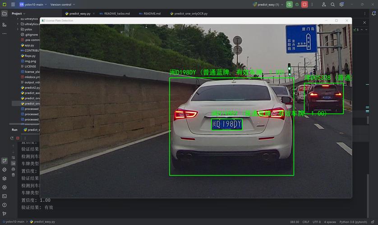Toggle scroll to end in Run console
This screenshot has width=378, height=225.
coord(13,163)
